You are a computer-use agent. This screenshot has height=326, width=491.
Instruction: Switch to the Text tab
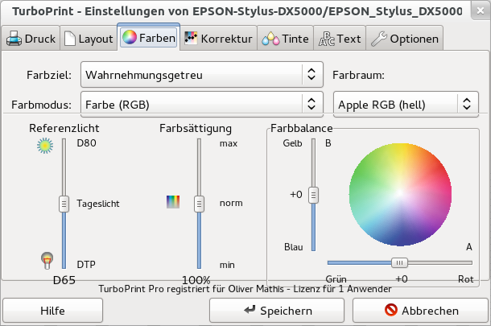(340, 39)
